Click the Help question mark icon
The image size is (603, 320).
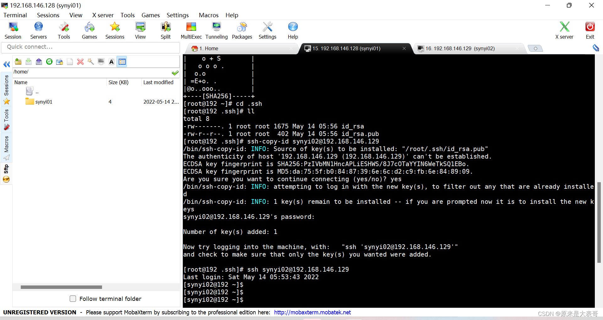(293, 30)
